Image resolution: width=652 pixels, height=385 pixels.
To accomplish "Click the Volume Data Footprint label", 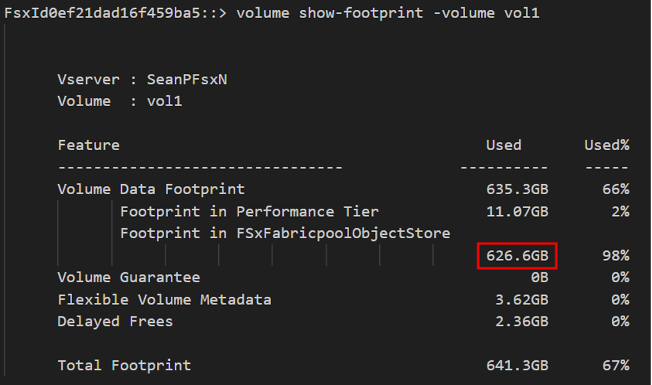I will coord(151,189).
